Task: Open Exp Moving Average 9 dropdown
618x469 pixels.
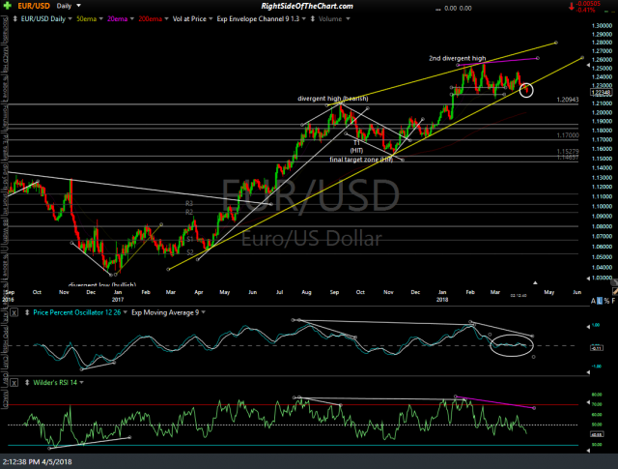Action: tap(204, 312)
